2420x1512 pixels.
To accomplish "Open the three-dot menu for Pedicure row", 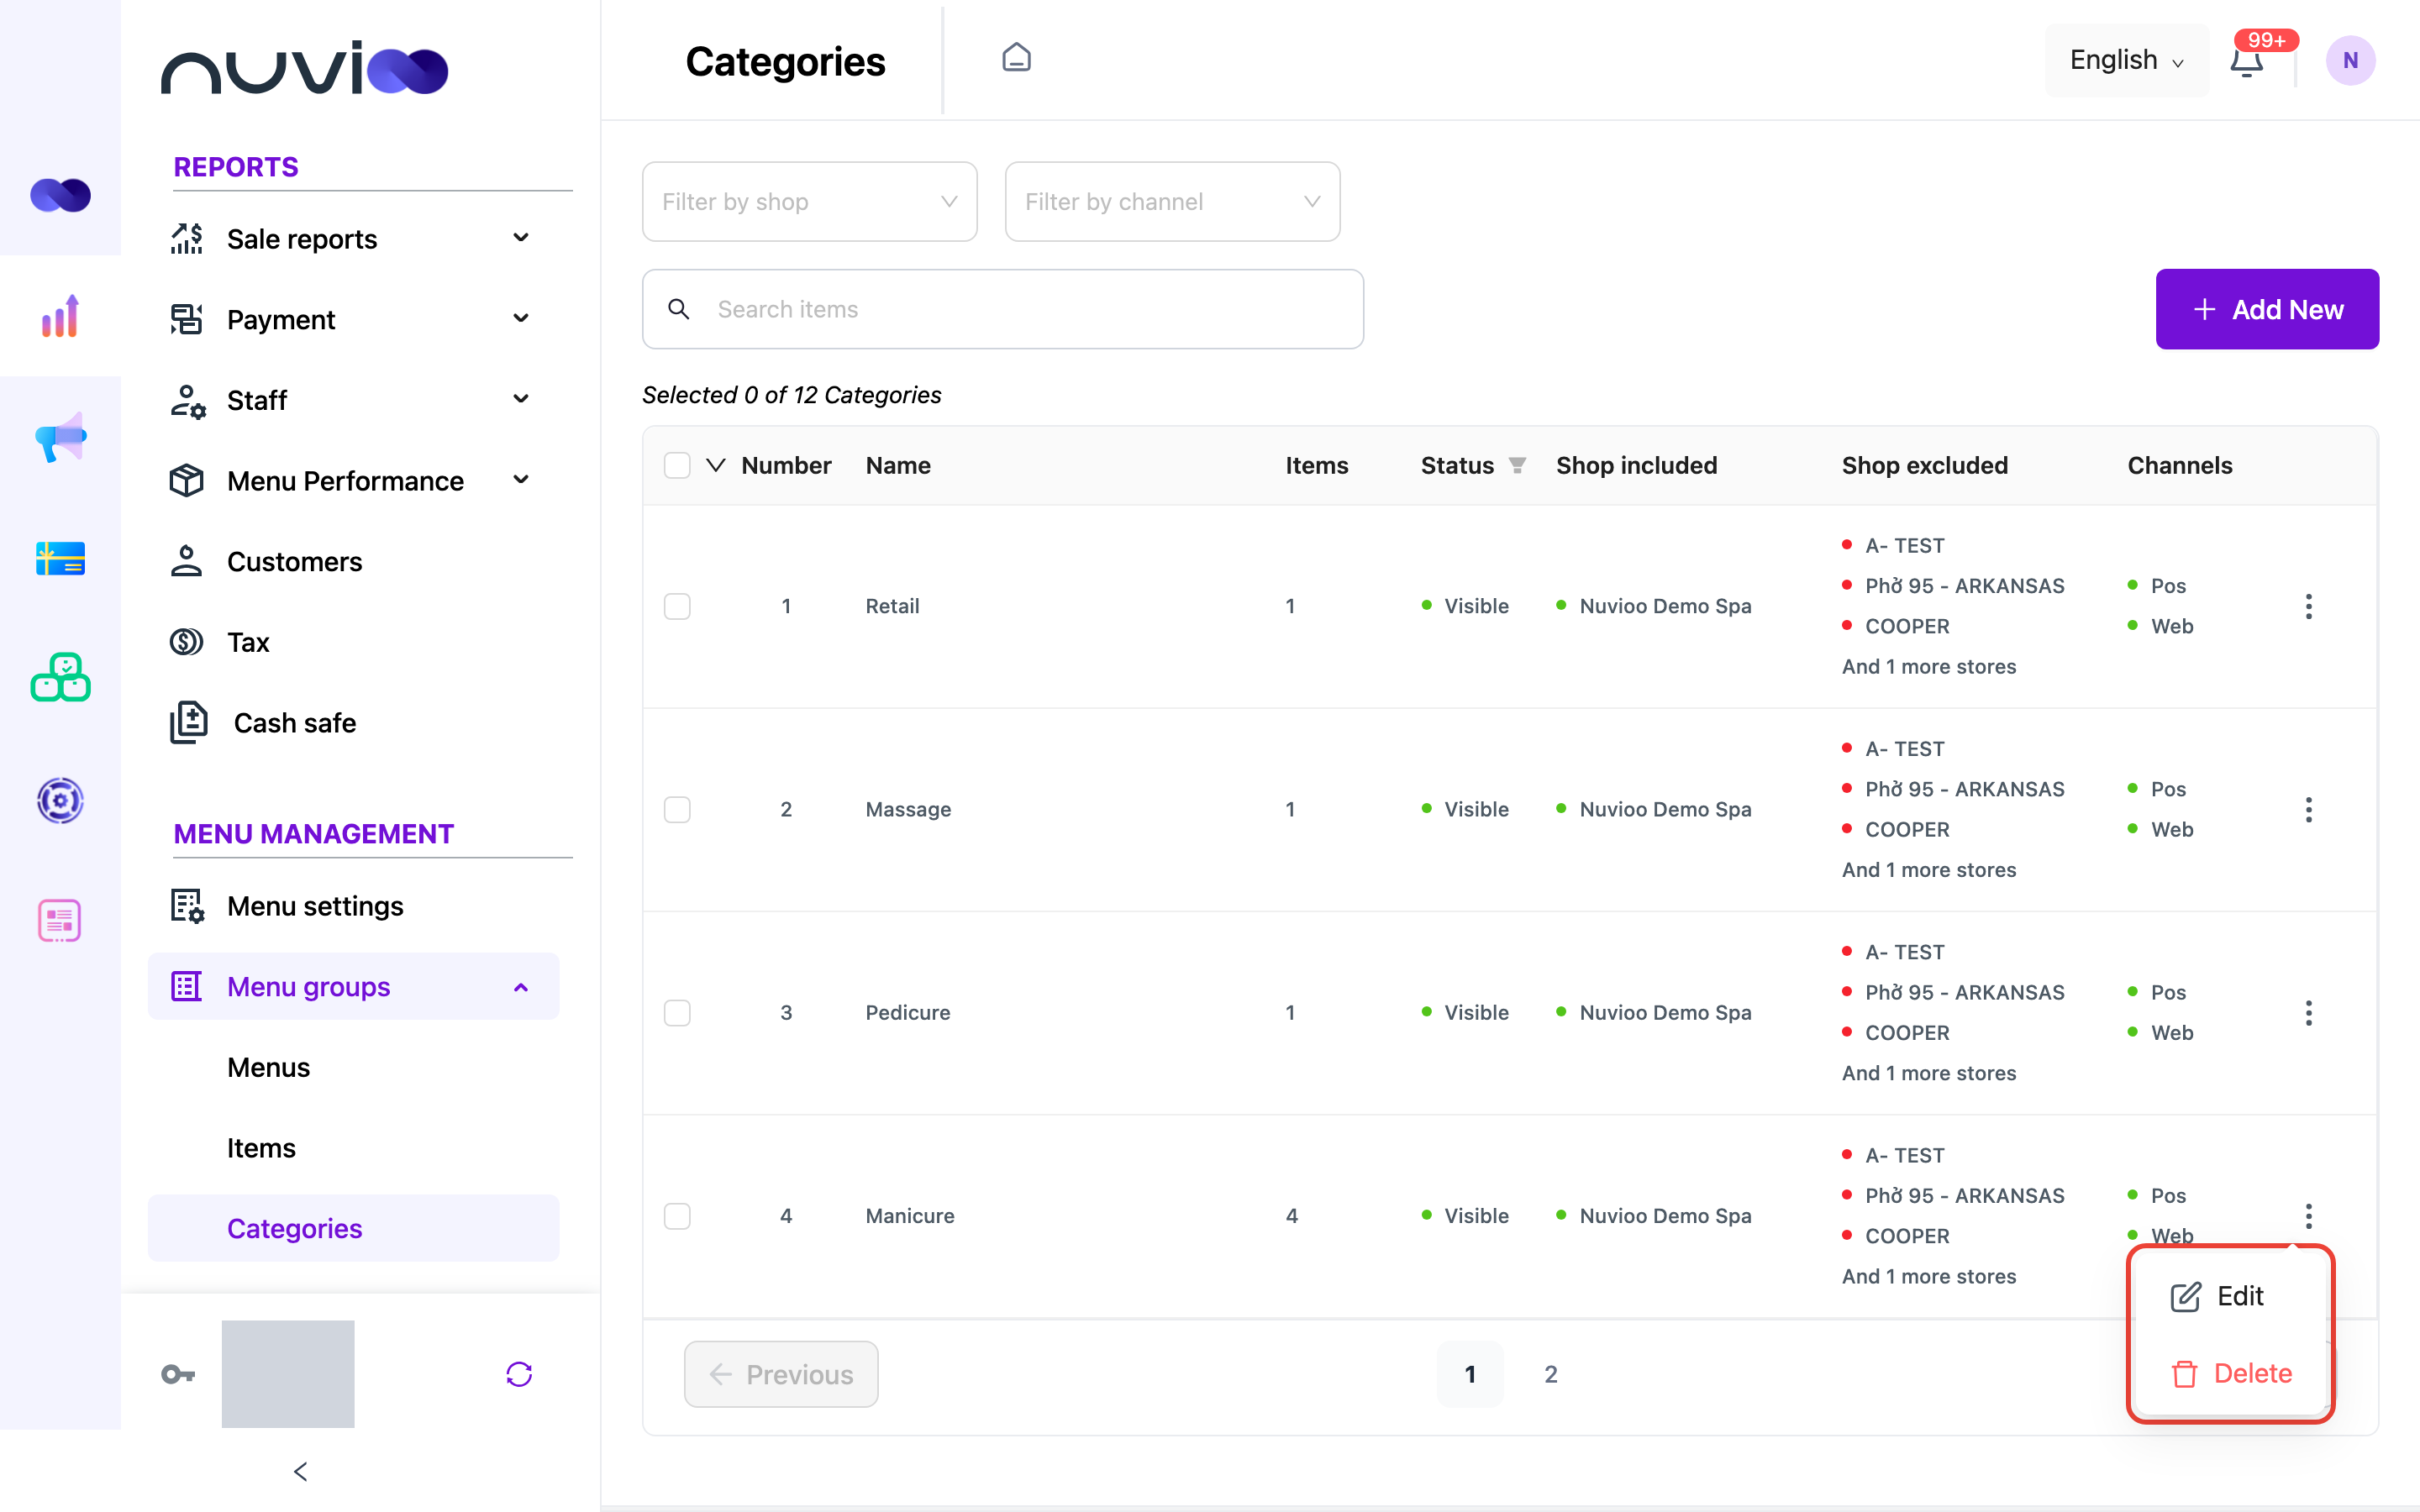I will click(x=2308, y=1012).
